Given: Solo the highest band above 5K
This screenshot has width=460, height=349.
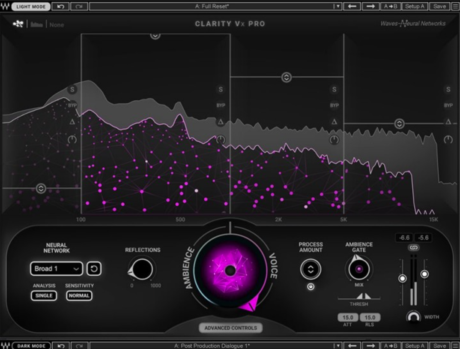Looking at the screenshot, I should click(x=448, y=89).
